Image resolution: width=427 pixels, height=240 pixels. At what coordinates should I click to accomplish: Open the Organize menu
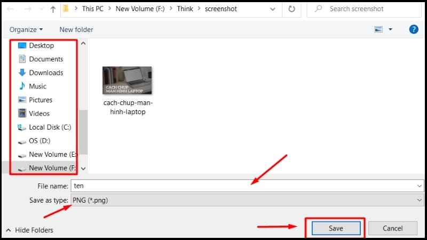(x=26, y=29)
